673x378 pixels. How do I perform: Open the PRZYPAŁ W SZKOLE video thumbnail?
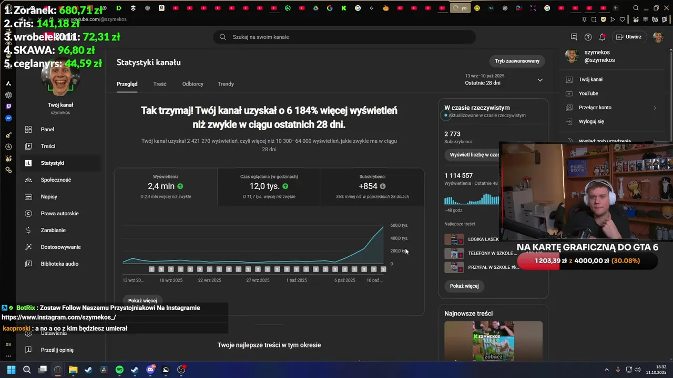coord(454,267)
